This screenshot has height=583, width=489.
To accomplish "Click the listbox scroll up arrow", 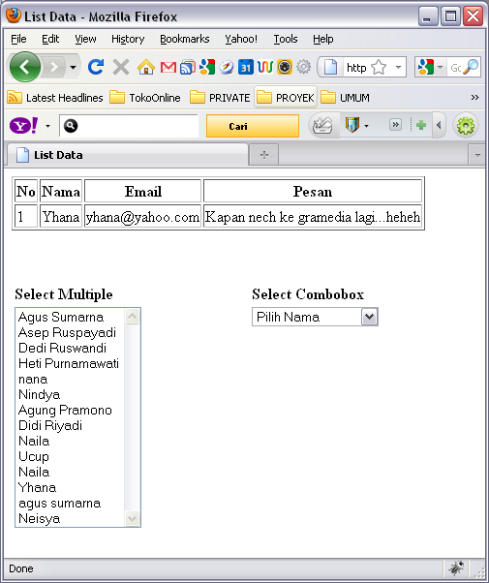I will point(132,317).
